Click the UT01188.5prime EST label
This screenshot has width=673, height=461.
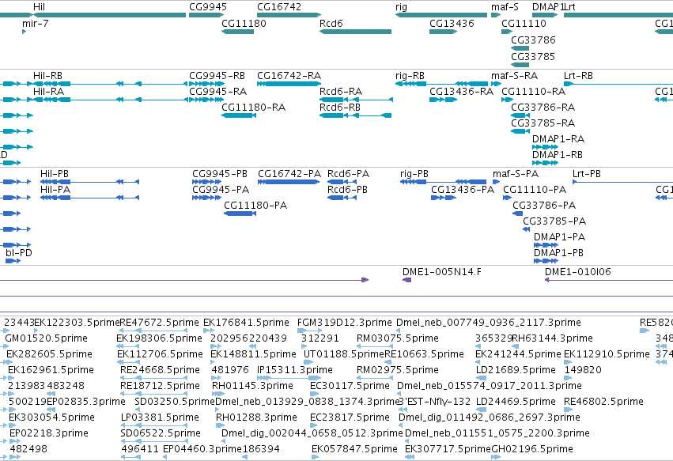[x=344, y=354]
